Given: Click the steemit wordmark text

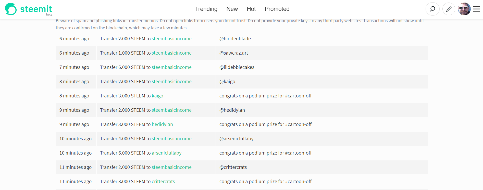Looking at the screenshot, I should tap(36, 9).
